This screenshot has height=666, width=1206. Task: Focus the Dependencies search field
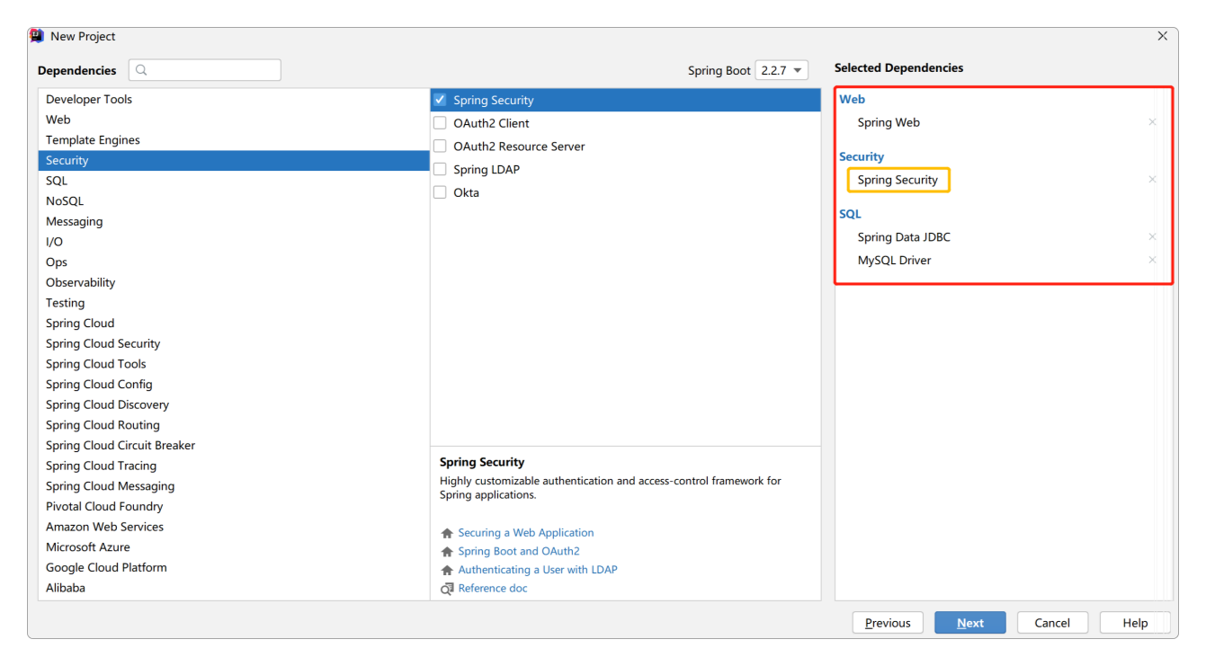pos(205,70)
